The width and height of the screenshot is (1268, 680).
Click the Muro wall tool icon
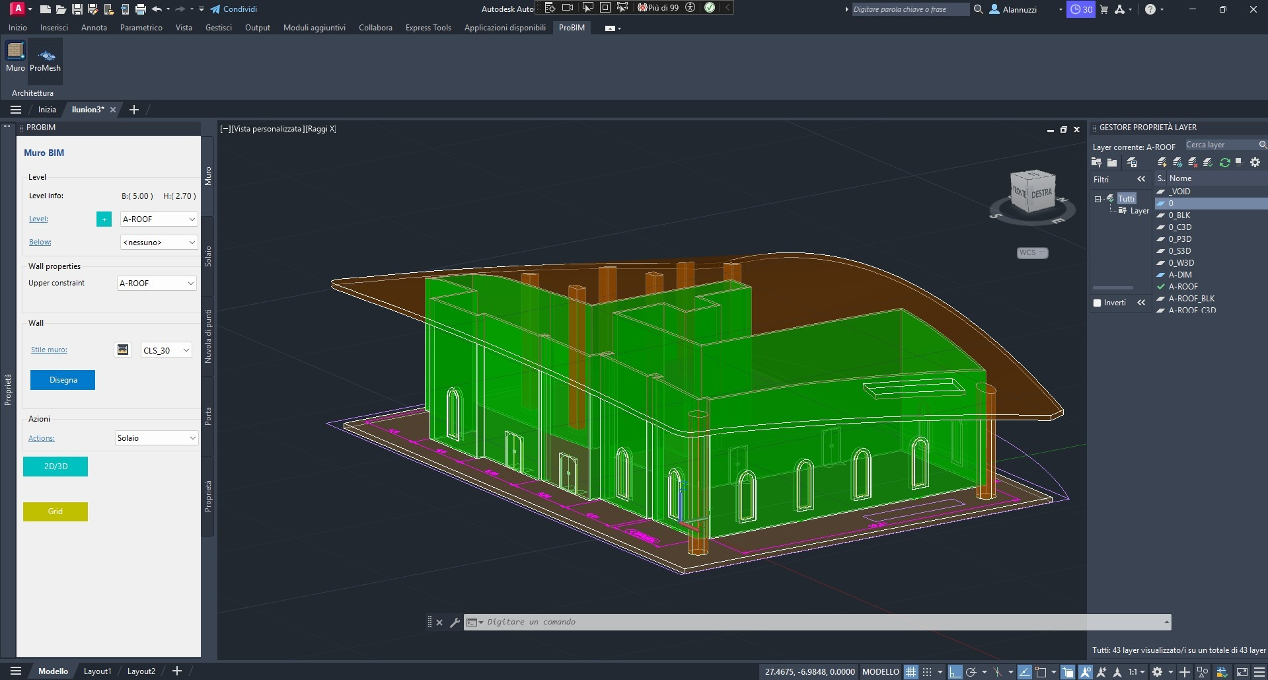(15, 52)
